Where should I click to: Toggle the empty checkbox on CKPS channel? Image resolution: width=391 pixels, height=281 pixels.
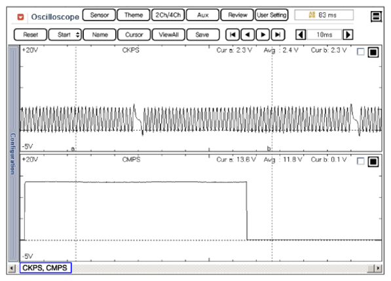[x=361, y=52]
